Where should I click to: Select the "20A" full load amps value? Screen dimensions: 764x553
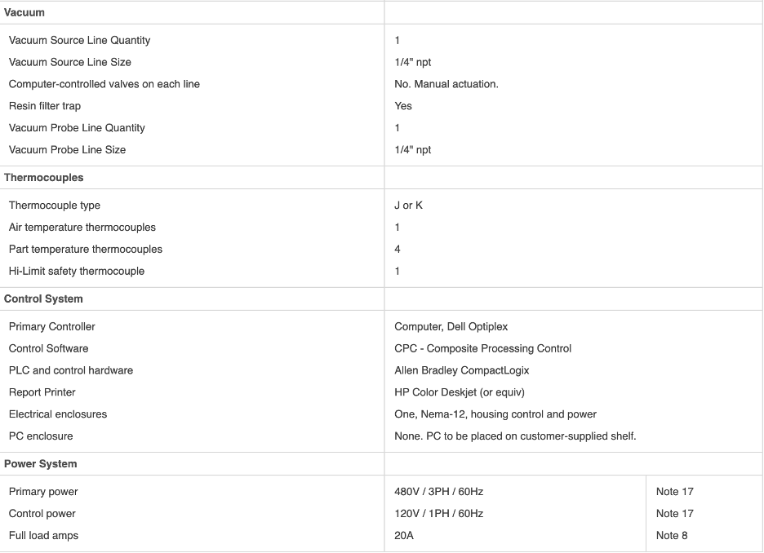point(403,535)
